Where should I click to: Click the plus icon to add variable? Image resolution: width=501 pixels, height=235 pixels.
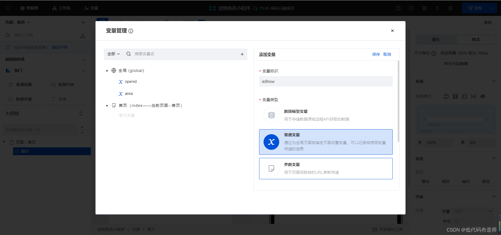pyautogui.click(x=242, y=54)
